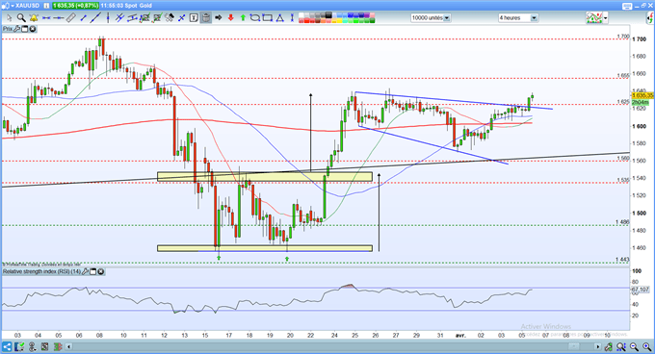Viewport: 655px width, 354px height.
Task: Select the vertical line drawing tool
Action: point(108,18)
